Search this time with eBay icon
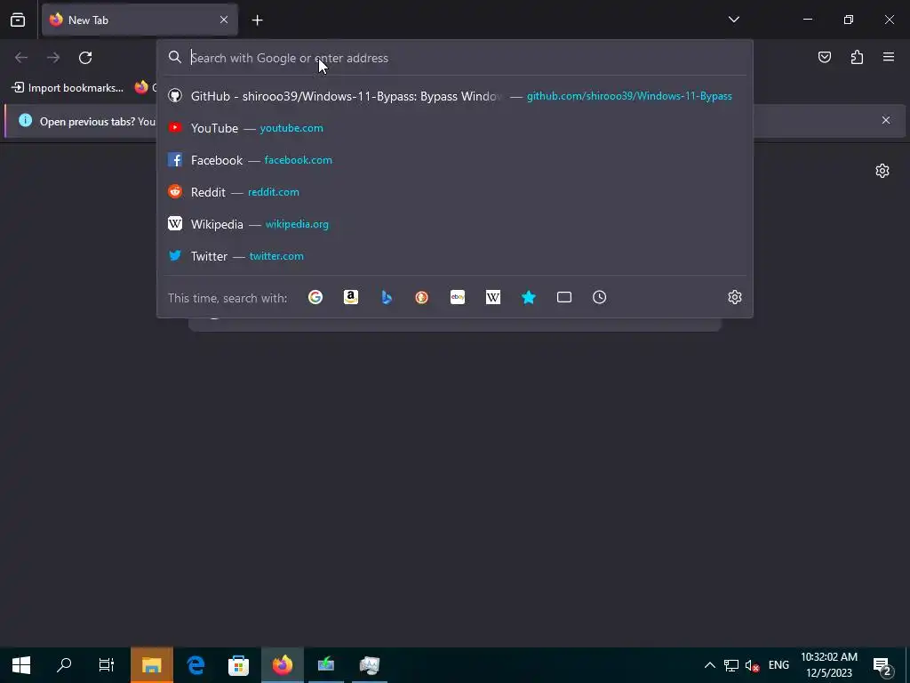Screen dimensions: 910x683 coord(458,297)
